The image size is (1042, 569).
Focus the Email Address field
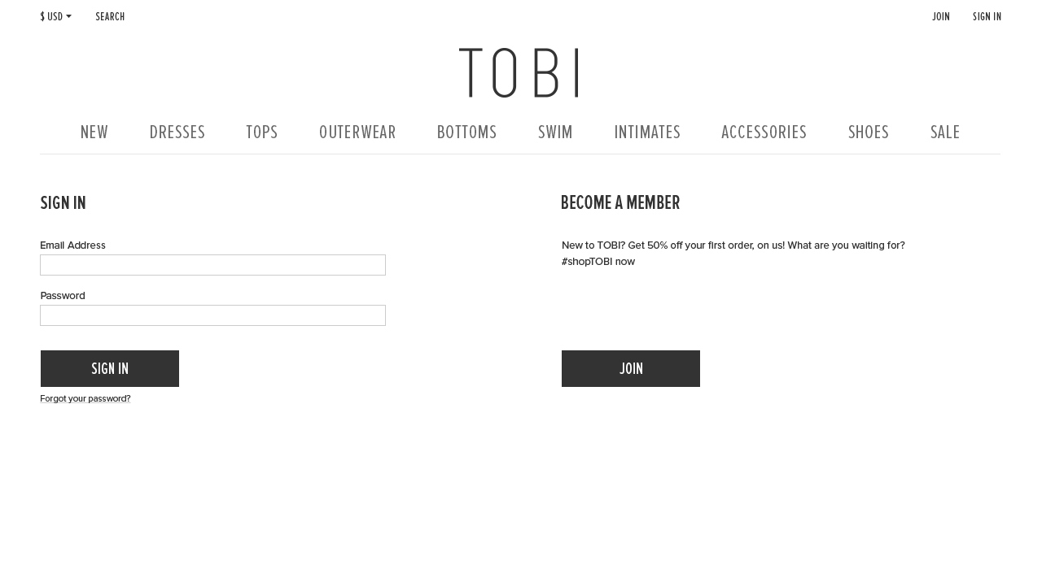click(212, 265)
